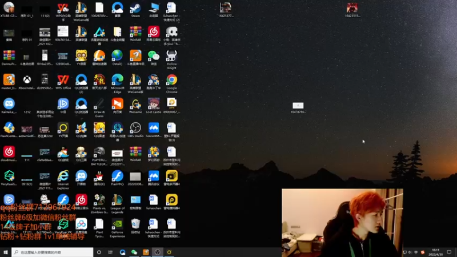Launch OBS Studio from the desktop
The height and width of the screenshot is (257, 457).
135,128
